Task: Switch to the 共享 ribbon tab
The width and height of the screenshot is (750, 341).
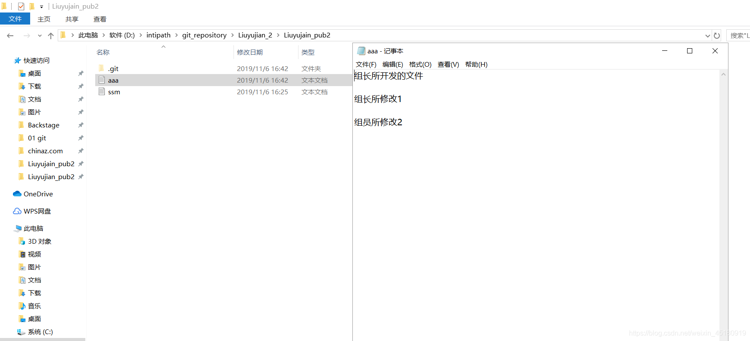Action: pos(72,19)
